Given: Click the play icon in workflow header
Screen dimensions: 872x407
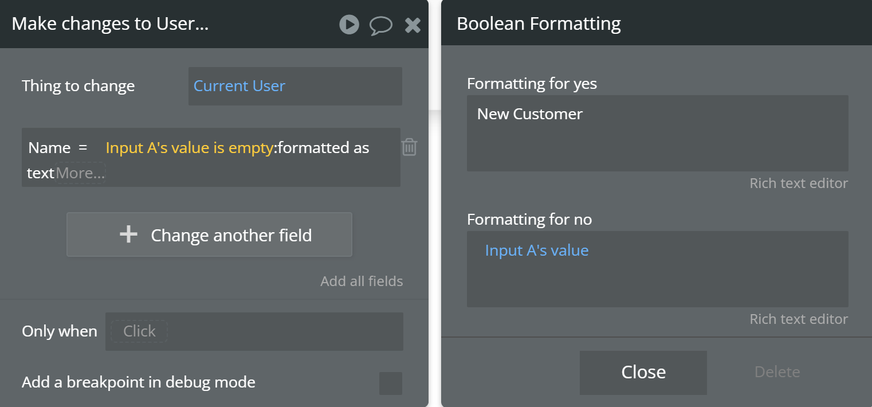Looking at the screenshot, I should tap(349, 24).
